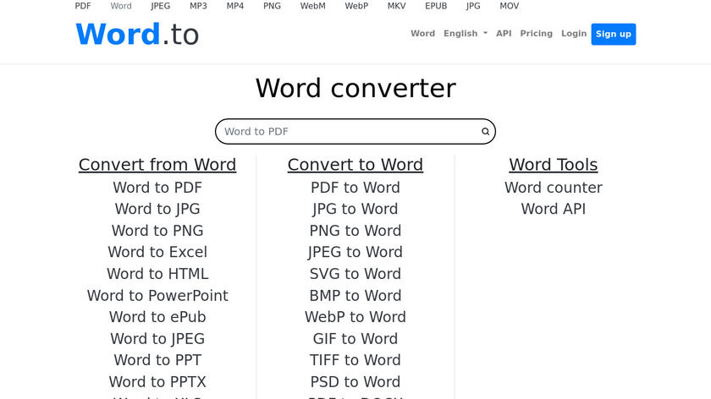711x399 pixels.
Task: Open BMP to Word converter
Action: point(355,295)
